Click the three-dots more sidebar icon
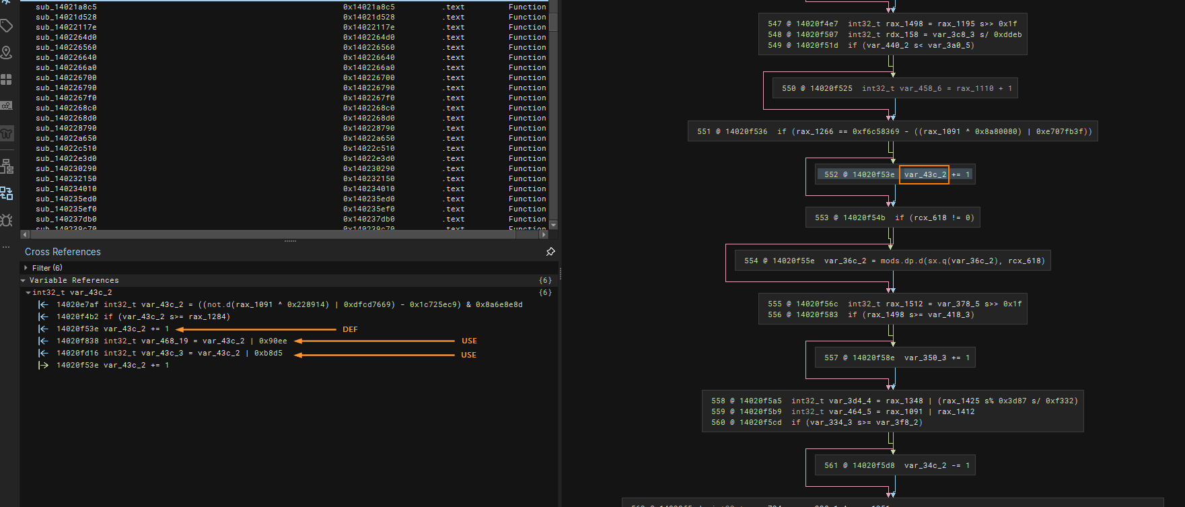The height and width of the screenshot is (507, 1185). (7, 247)
